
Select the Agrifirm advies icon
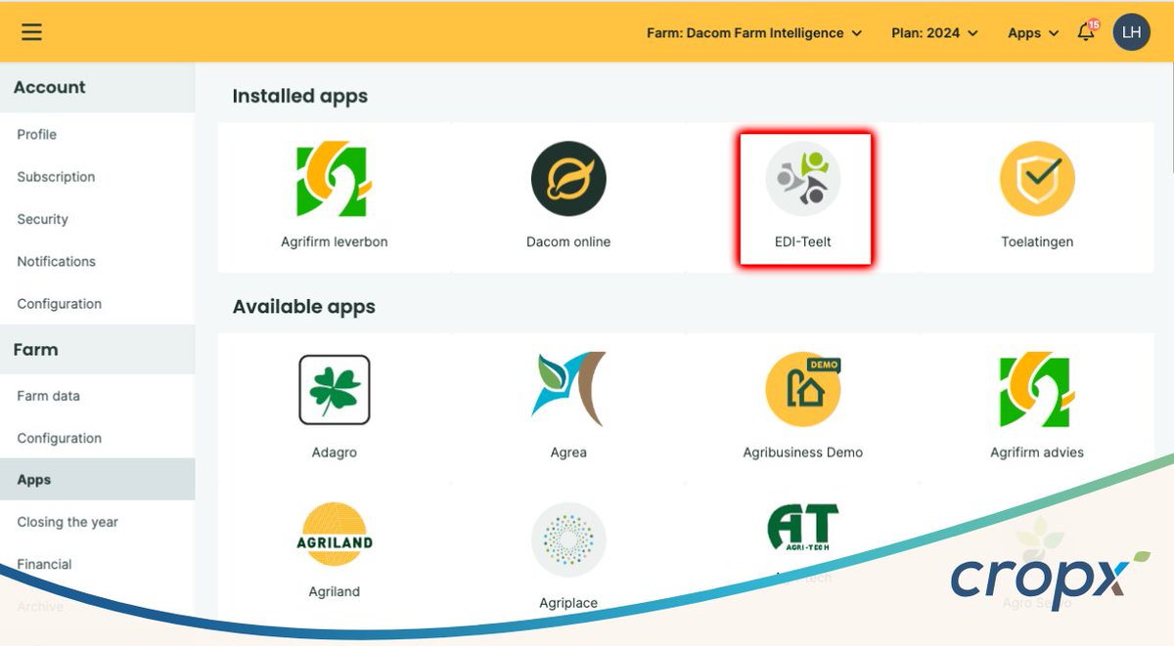click(1037, 390)
